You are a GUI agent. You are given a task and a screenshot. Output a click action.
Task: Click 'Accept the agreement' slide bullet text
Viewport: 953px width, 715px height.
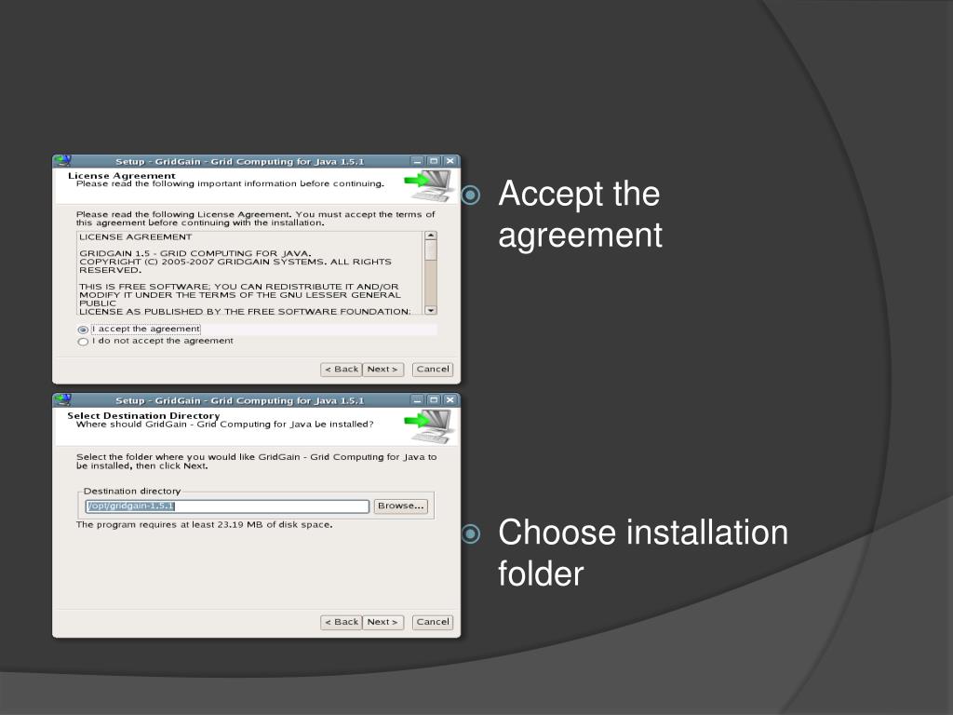580,214
